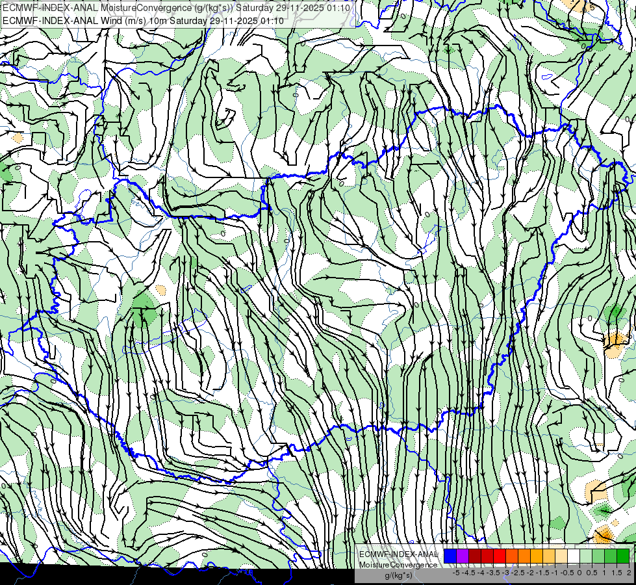Image resolution: width=636 pixels, height=585 pixels.
Task: Click the legend's MoistureConvergence label
Action: (398, 565)
